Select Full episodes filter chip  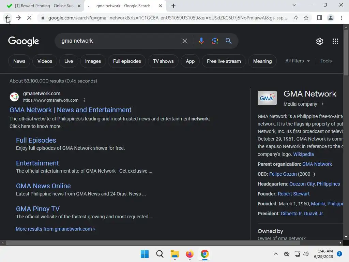point(127,61)
